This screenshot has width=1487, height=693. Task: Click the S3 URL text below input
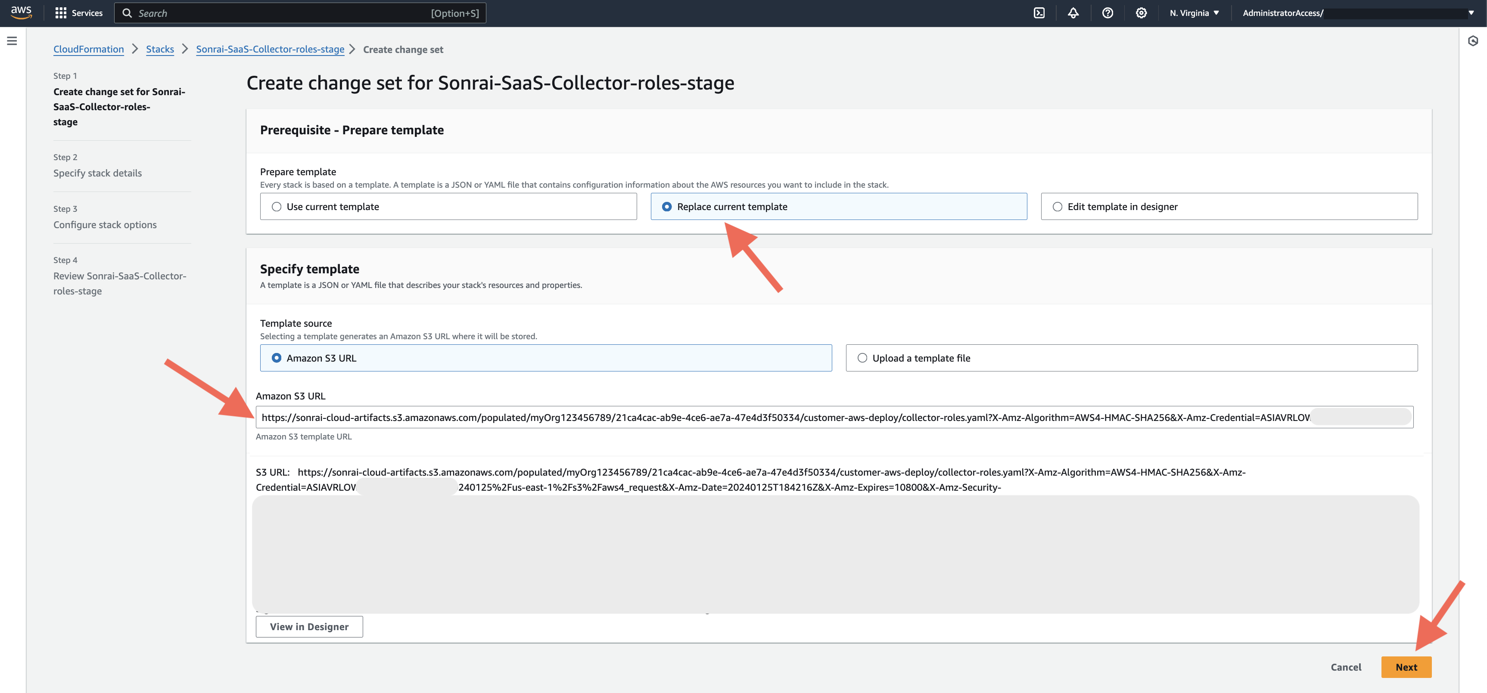(750, 480)
